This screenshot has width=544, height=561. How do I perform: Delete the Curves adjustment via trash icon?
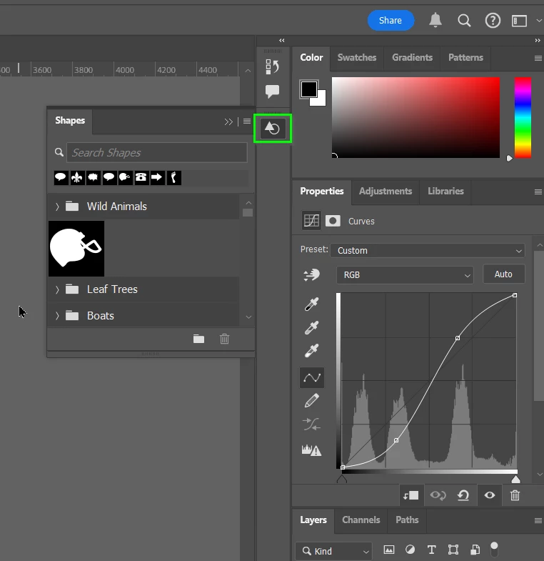[x=515, y=495]
